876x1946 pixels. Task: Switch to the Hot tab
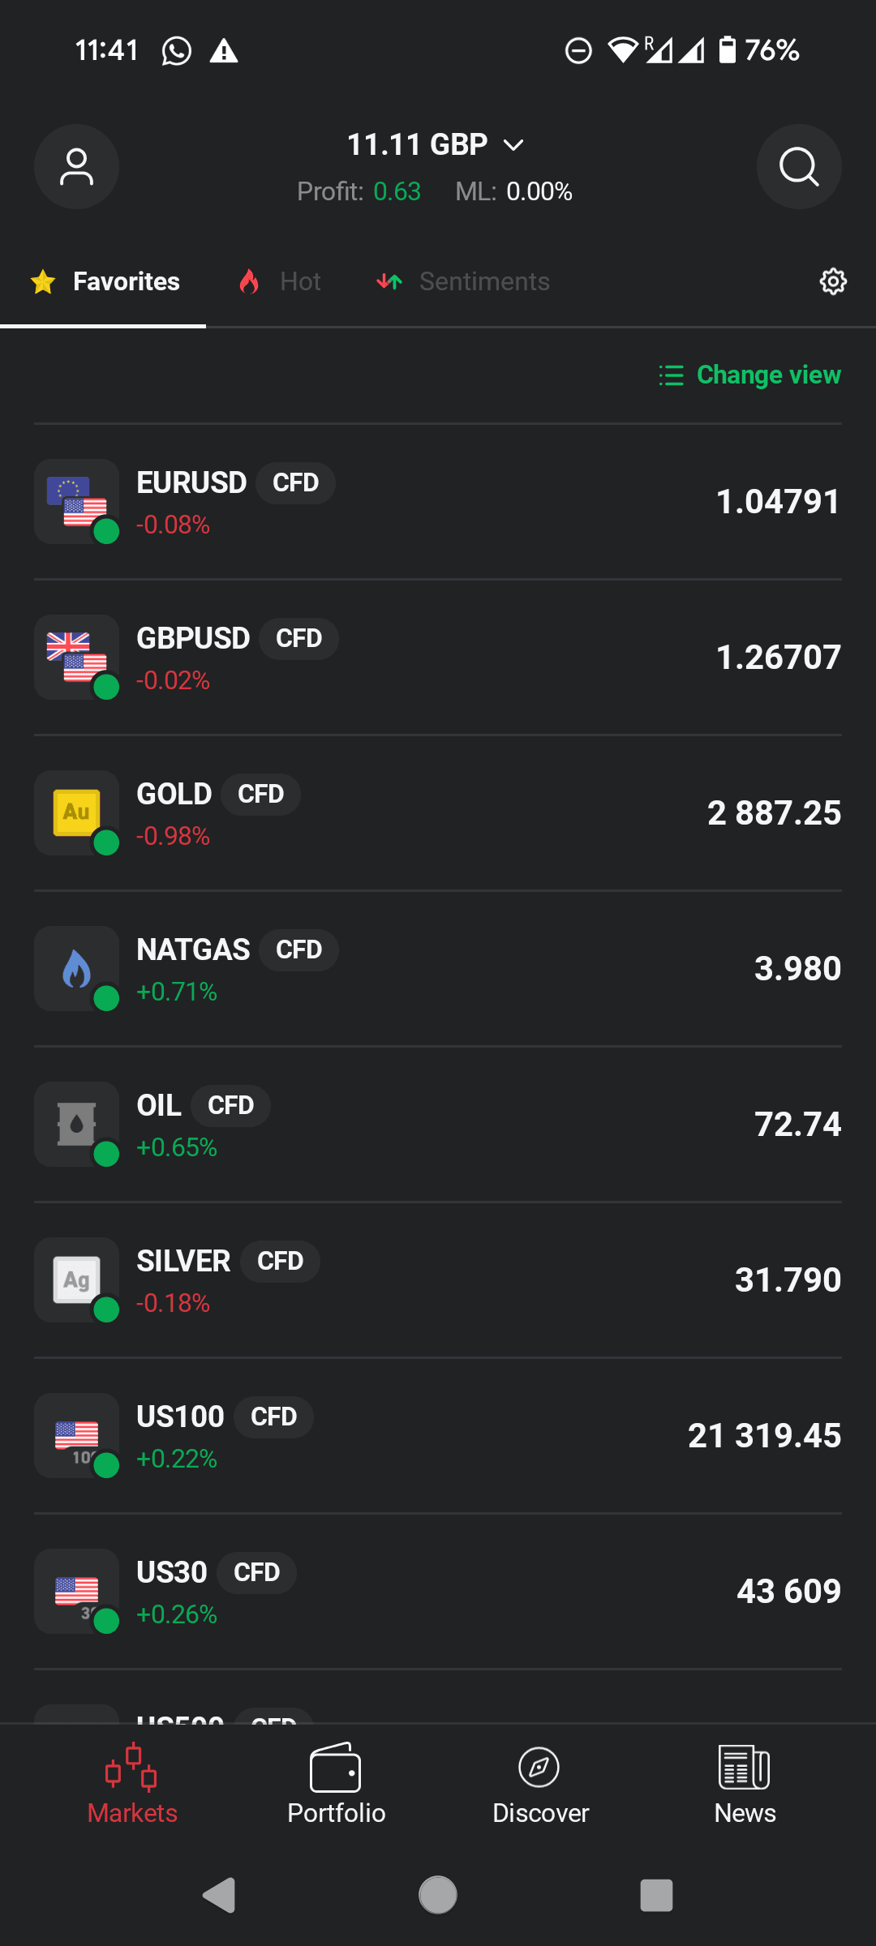point(281,281)
